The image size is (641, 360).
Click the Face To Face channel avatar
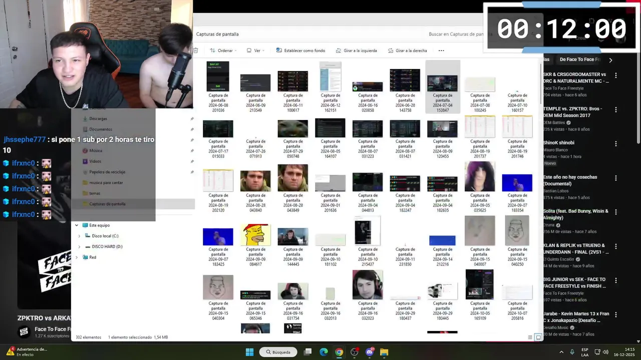pyautogui.click(x=24, y=331)
